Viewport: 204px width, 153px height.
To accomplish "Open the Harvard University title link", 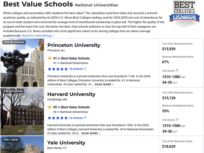I will [x=71, y=94].
